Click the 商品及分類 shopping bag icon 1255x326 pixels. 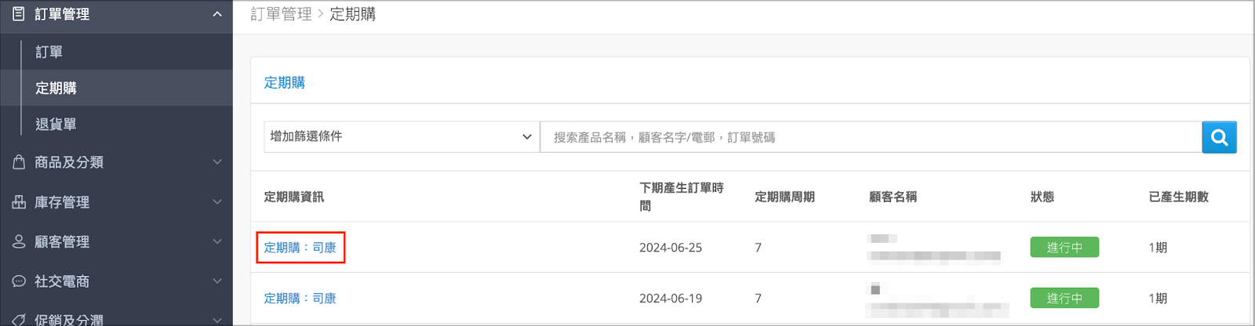19,162
